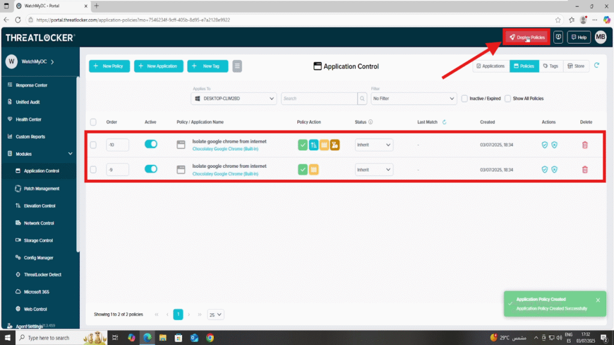Click the blue elevation icon in -10 row
The width and height of the screenshot is (614, 345).
pyautogui.click(x=313, y=145)
